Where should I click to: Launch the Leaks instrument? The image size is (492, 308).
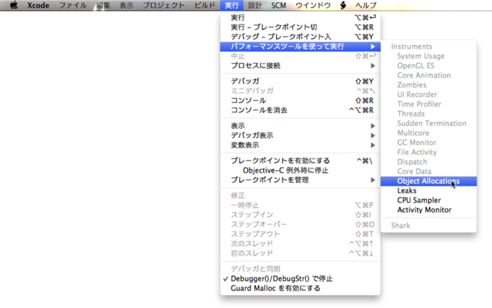pyautogui.click(x=429, y=191)
